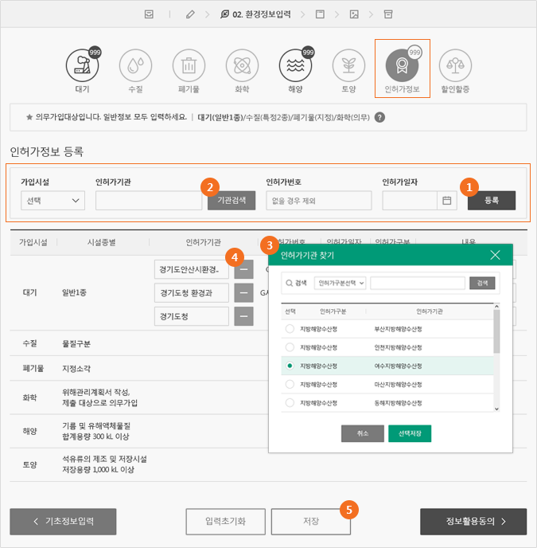Screen dimensions: 537x548
Task: Click the 물질구분 cell in 수질 row
Action: click(76, 343)
